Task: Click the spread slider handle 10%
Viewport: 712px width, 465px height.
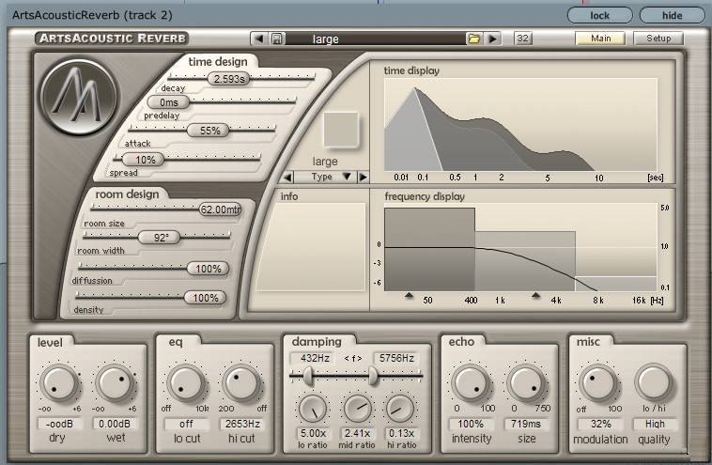Action: click(x=143, y=160)
